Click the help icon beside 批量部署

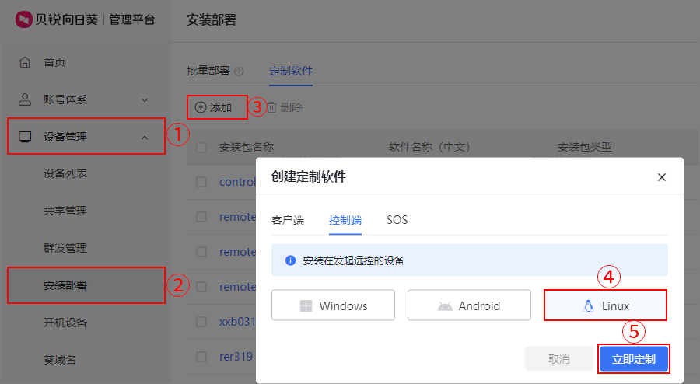click(239, 72)
